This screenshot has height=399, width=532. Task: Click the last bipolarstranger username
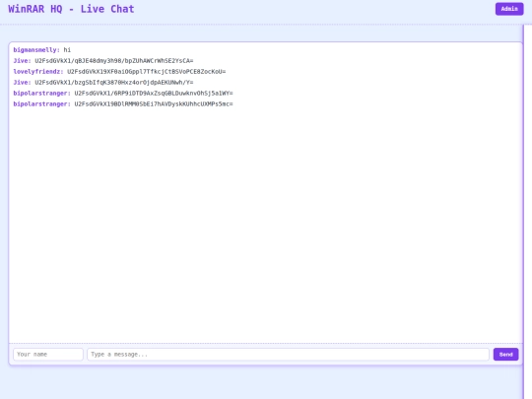pyautogui.click(x=41, y=104)
